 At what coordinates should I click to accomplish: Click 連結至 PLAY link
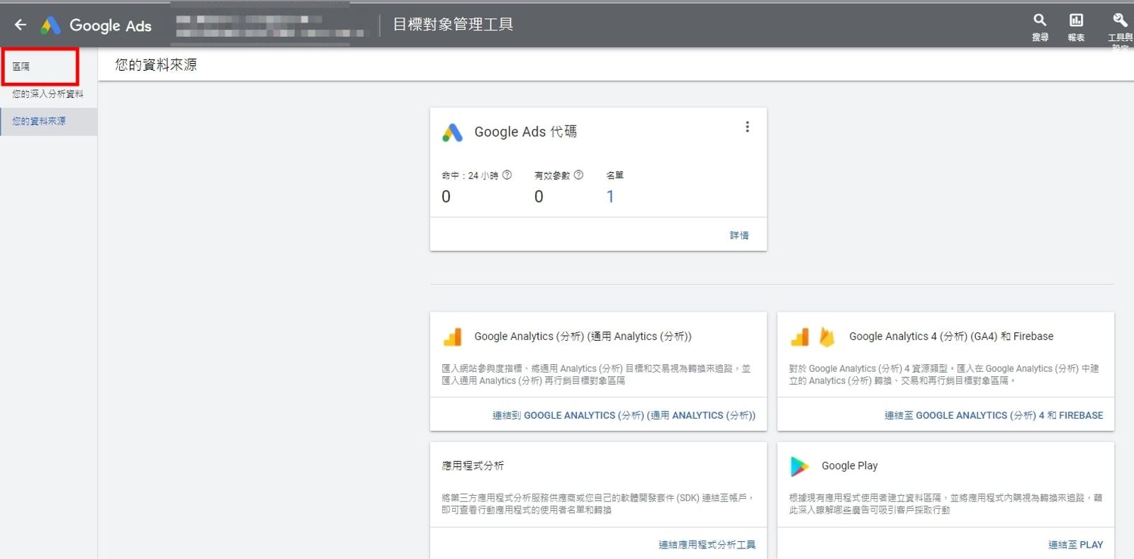[x=1075, y=545]
